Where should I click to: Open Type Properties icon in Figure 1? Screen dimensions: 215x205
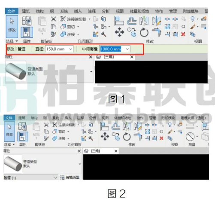click(27, 21)
